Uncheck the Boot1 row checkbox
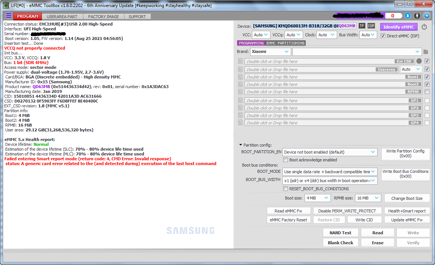The width and height of the screenshot is (435, 265). tap(427, 77)
